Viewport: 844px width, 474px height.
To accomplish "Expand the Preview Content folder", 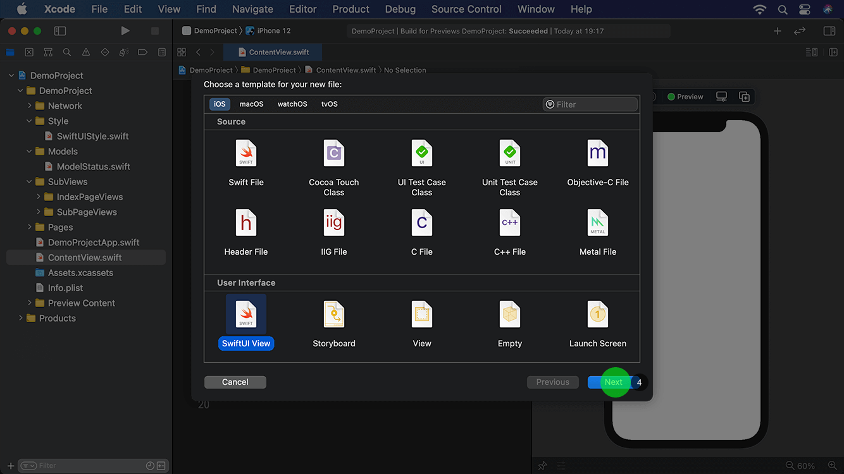I will (x=29, y=303).
